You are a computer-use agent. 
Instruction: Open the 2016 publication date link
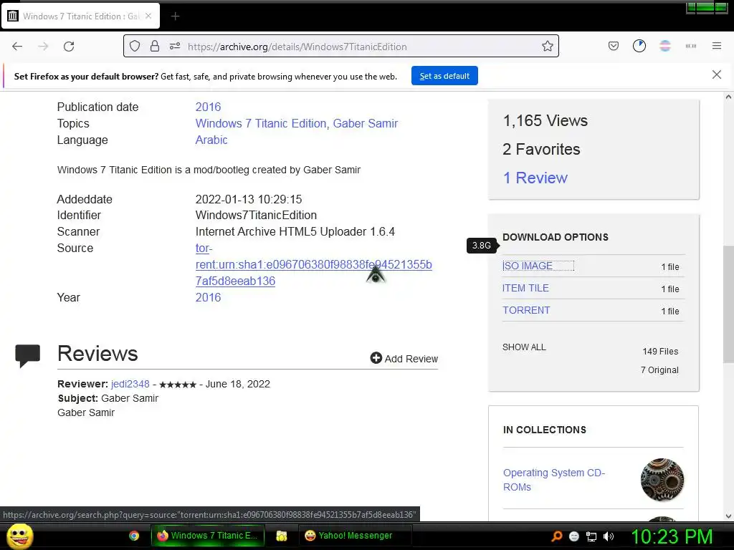coord(208,107)
